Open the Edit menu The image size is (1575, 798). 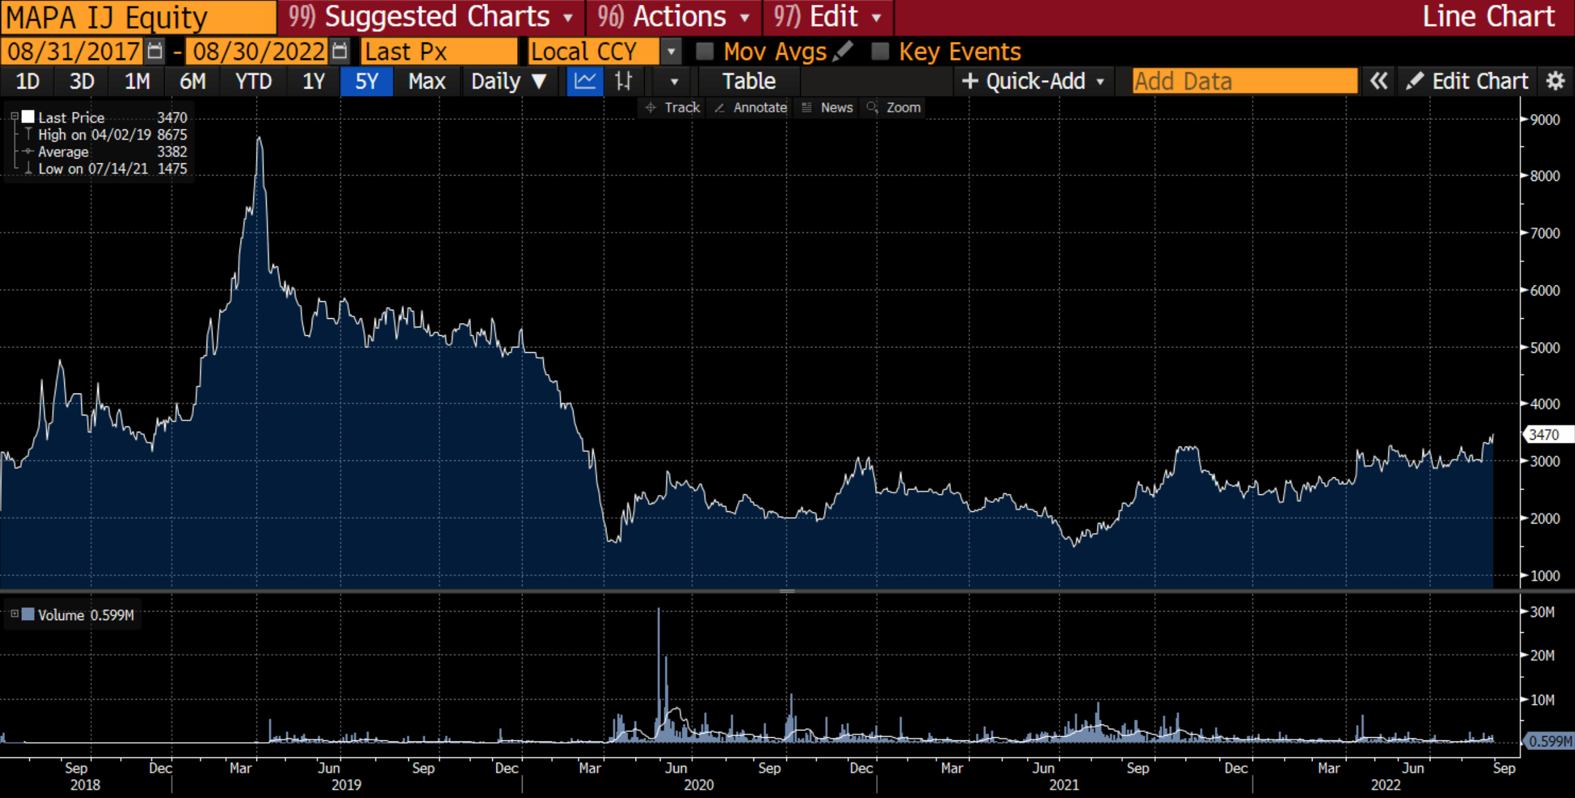(x=827, y=17)
